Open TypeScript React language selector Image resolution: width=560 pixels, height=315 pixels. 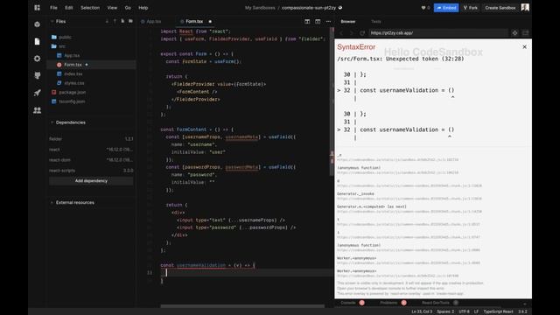[498, 311]
